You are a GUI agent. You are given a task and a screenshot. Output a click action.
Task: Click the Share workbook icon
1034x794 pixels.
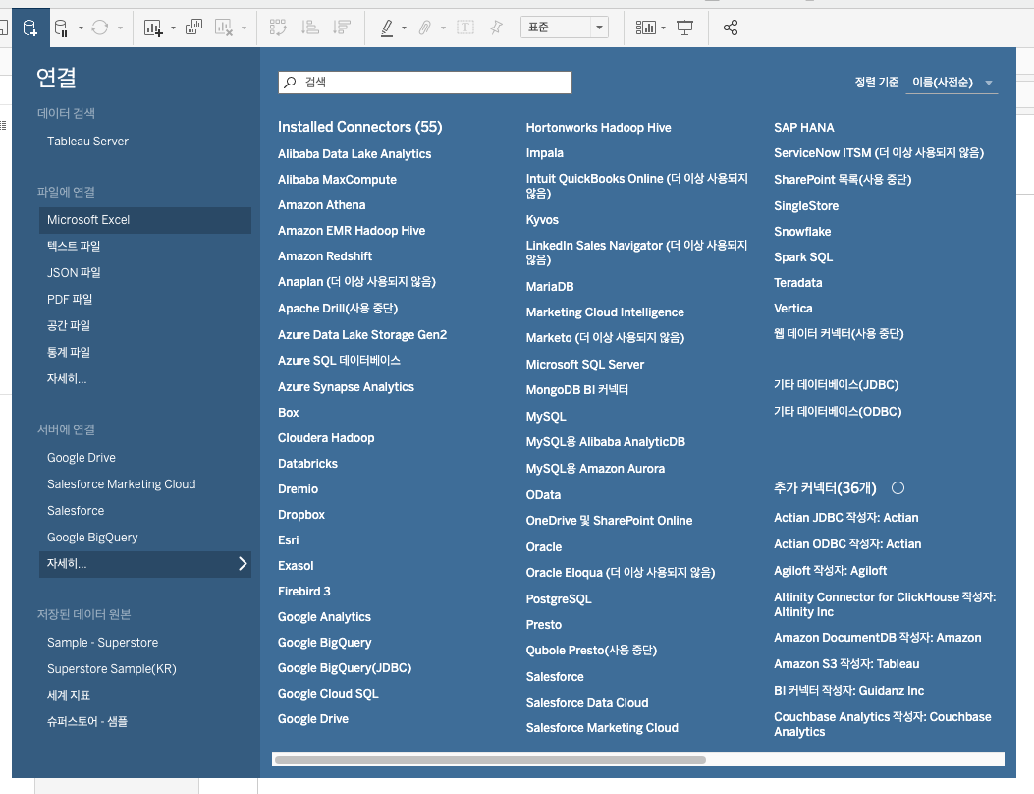[730, 28]
